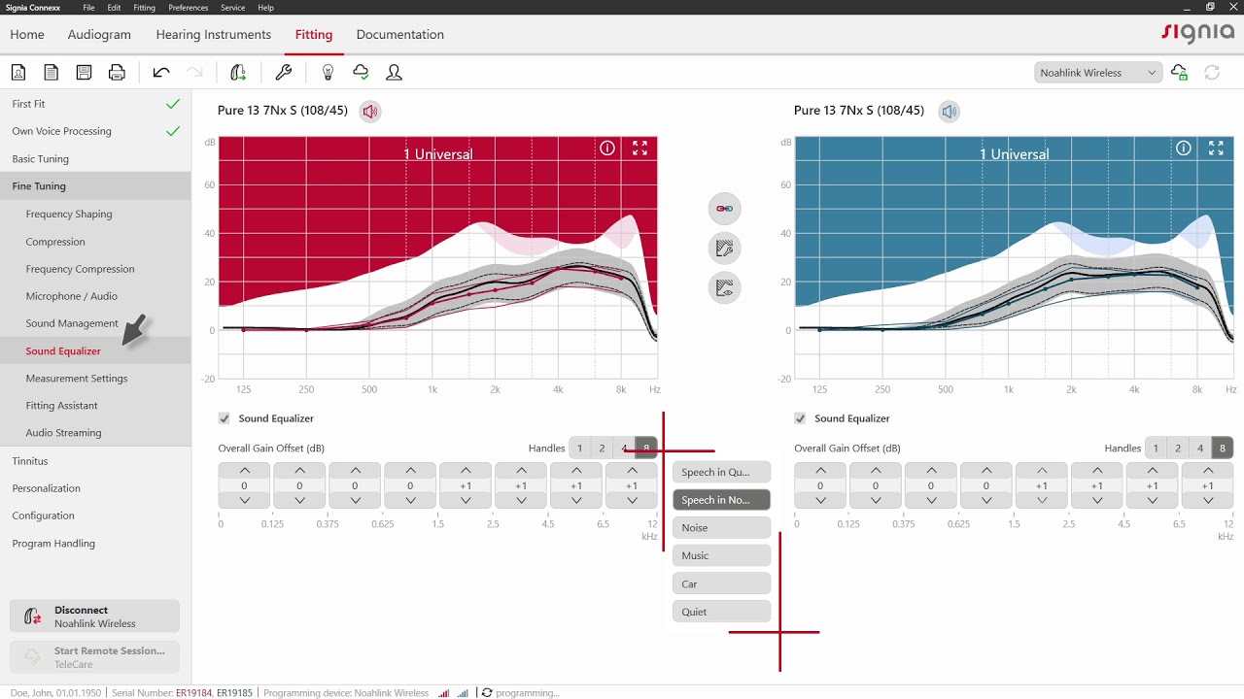Increase first right gain offset band
The width and height of the screenshot is (1244, 699).
point(820,470)
